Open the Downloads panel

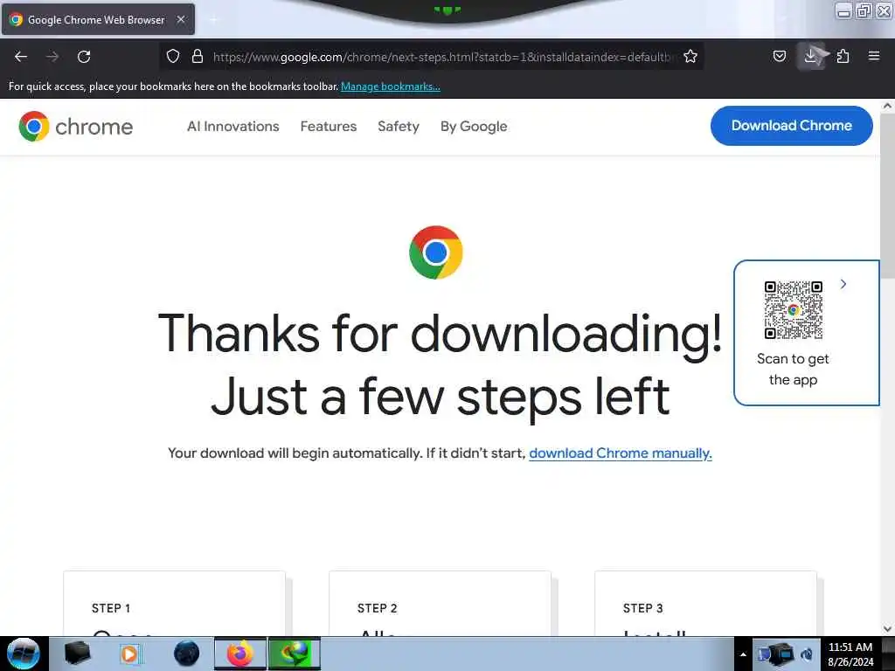coord(810,56)
